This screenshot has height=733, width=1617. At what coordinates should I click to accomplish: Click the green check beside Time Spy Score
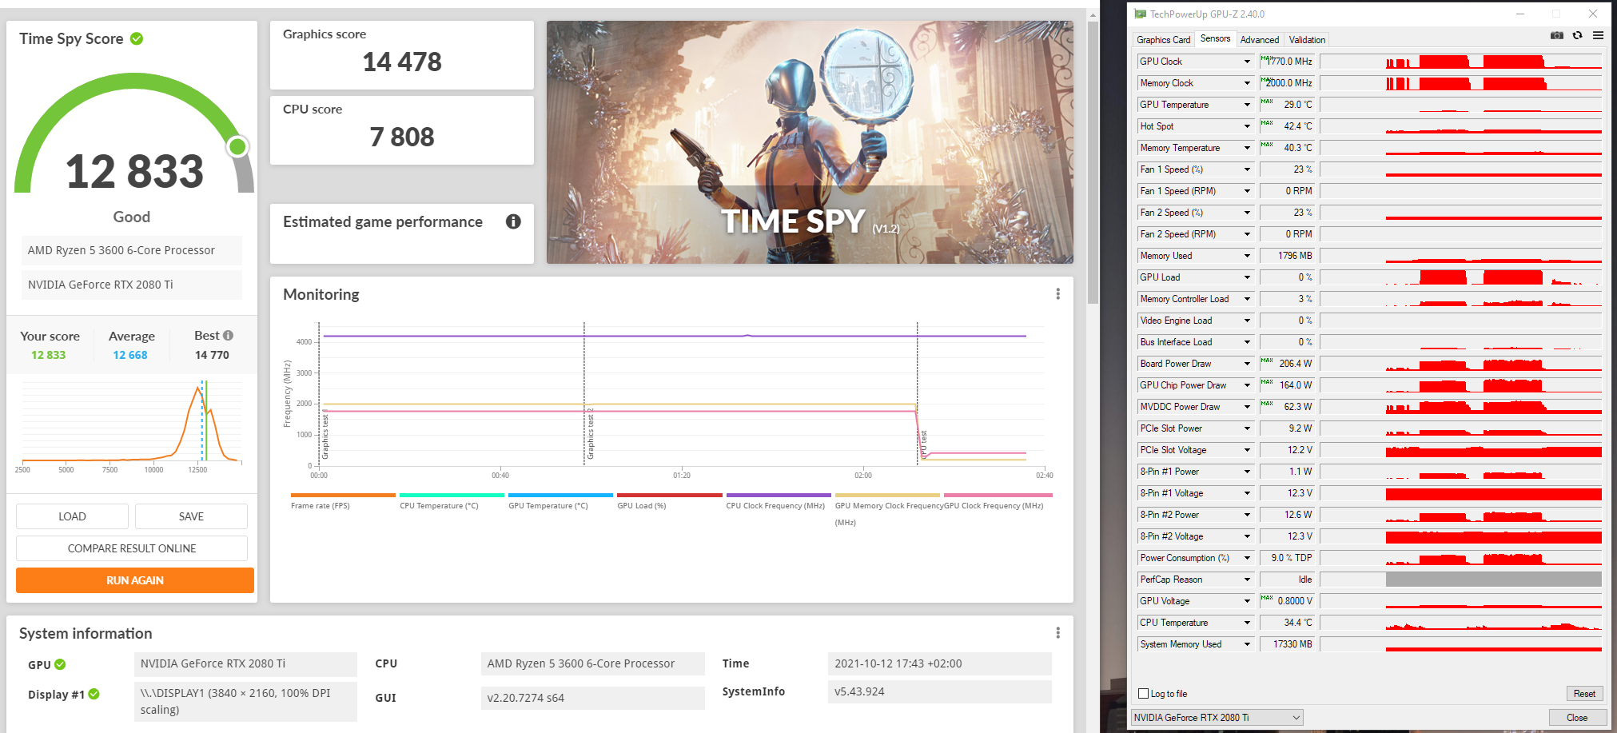point(137,38)
